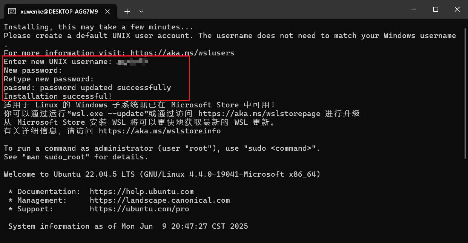Close the xuwenke@DESKTOP-AGG7M9 tab
Screen dimensions: 468x243
click(x=107, y=12)
